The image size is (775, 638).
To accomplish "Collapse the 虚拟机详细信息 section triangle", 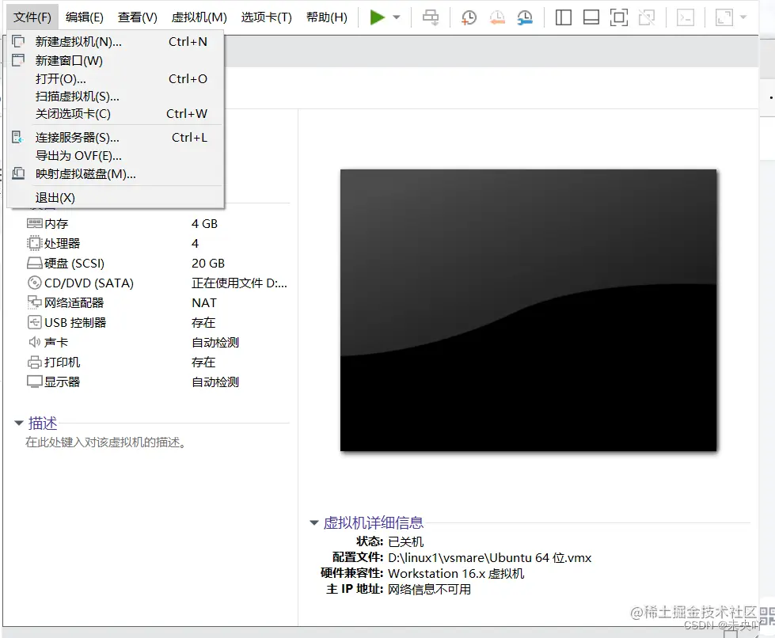I will (x=313, y=523).
